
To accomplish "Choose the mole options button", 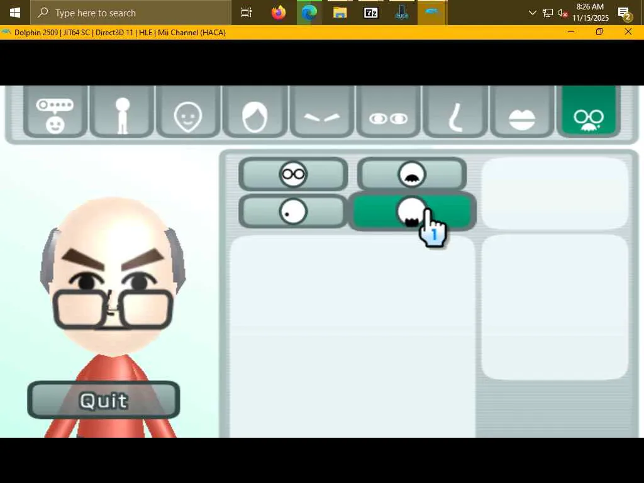I will point(293,211).
